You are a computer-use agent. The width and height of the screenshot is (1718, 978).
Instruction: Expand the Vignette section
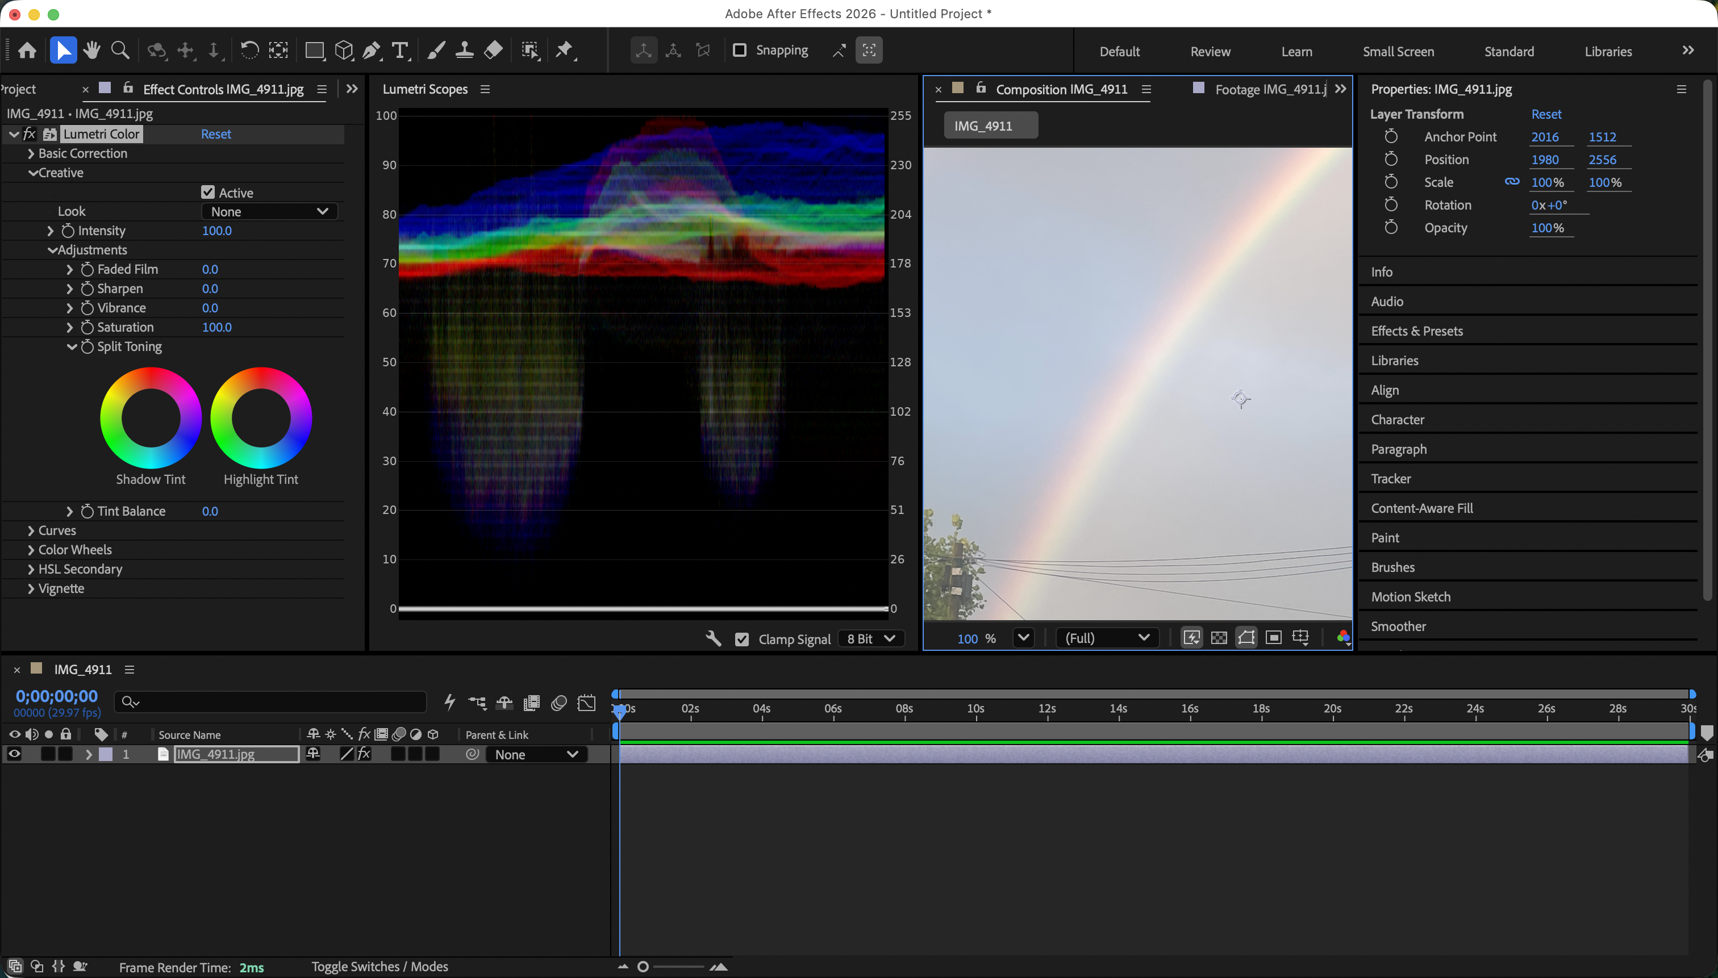pyautogui.click(x=31, y=588)
